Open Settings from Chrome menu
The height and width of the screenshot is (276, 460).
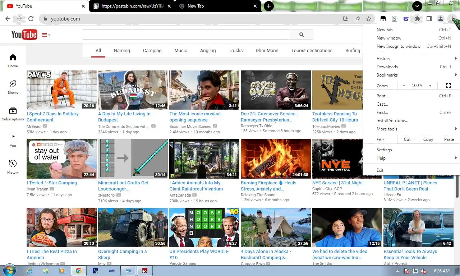411,149
